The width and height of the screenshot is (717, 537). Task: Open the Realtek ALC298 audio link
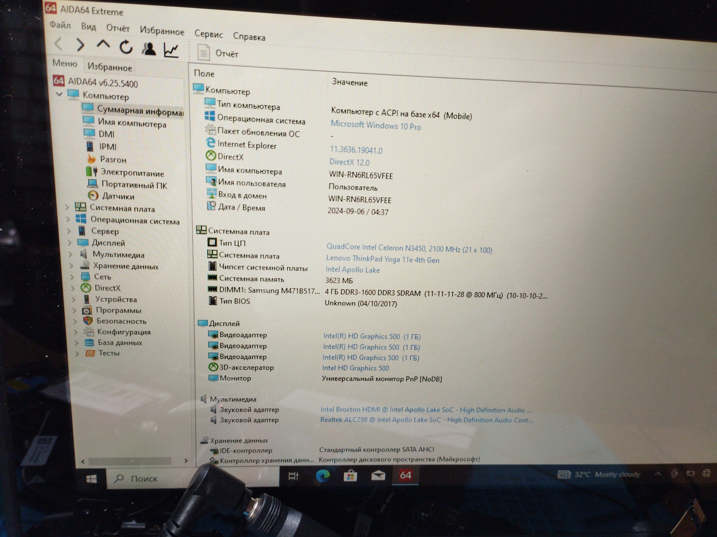(426, 420)
